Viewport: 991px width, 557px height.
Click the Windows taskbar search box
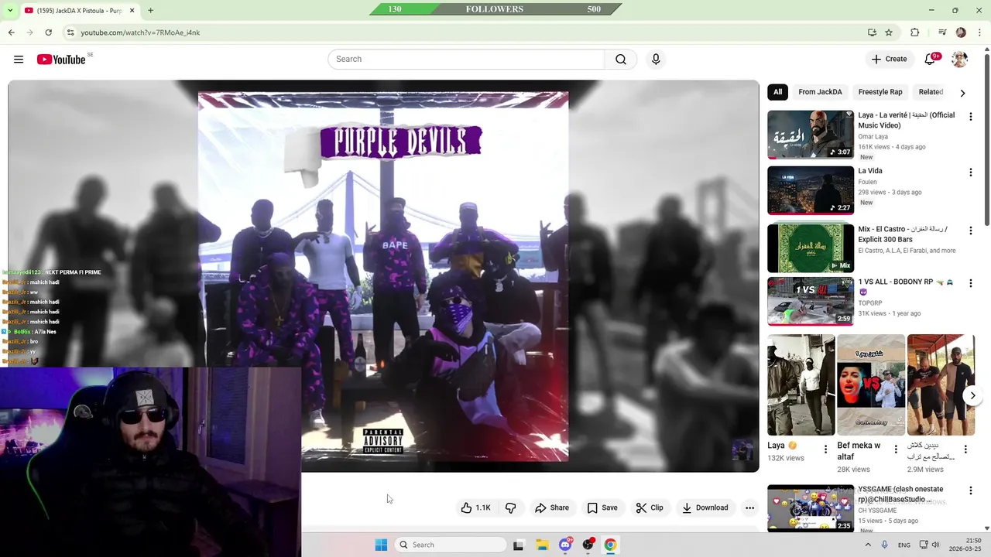(451, 545)
